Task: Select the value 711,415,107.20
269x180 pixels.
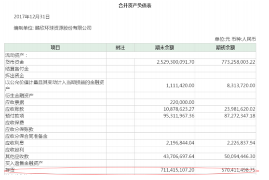Action: (x=177, y=170)
